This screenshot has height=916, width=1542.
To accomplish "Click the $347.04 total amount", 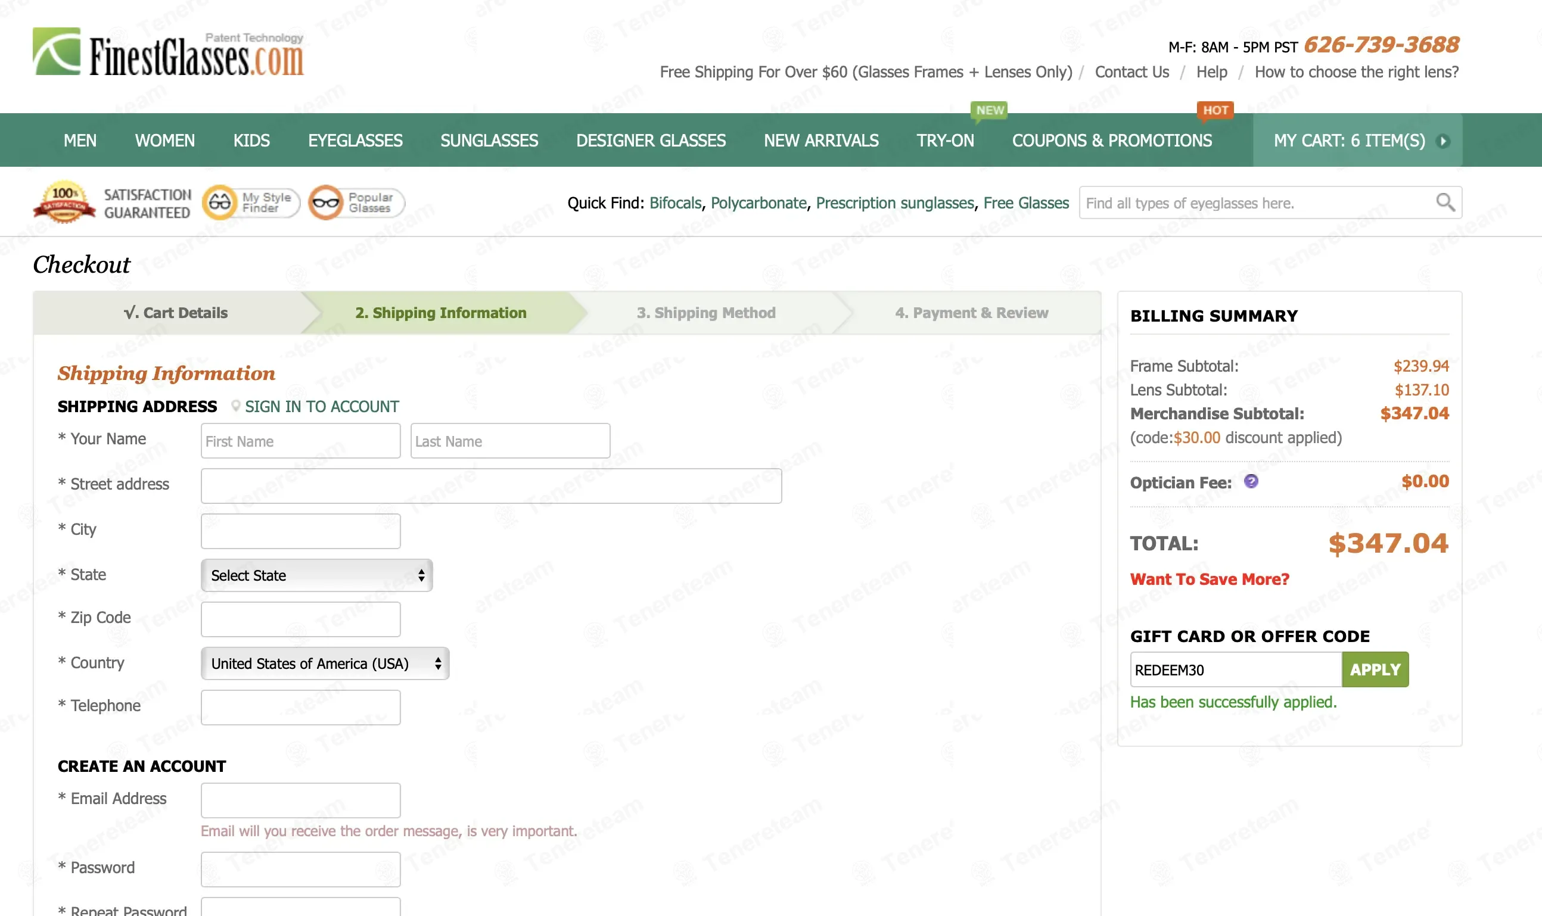I will point(1388,543).
